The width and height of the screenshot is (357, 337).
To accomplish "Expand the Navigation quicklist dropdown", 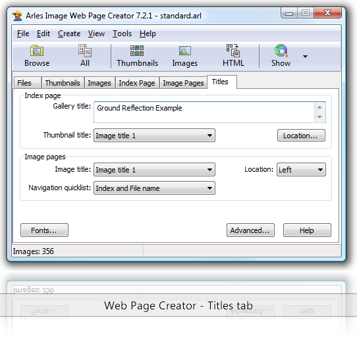I will 154,188.
